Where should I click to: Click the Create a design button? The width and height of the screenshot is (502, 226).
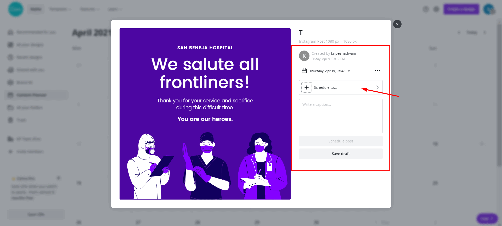pos(461,9)
